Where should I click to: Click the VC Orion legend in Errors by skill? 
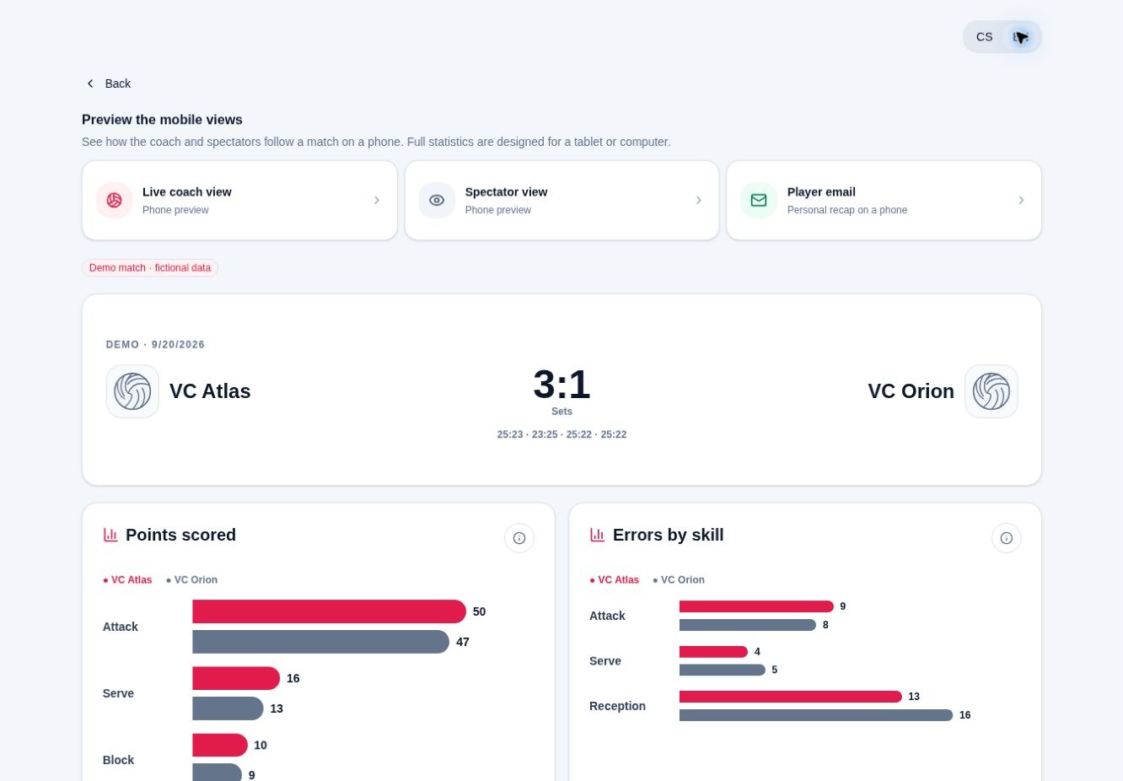click(679, 580)
